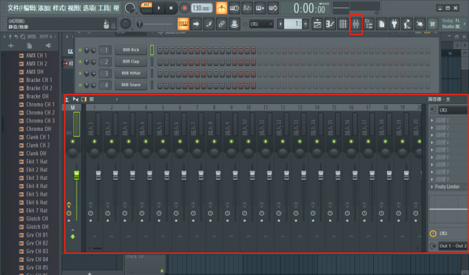
Task: Mute the 808 Clap channel LED
Action: click(x=80, y=61)
